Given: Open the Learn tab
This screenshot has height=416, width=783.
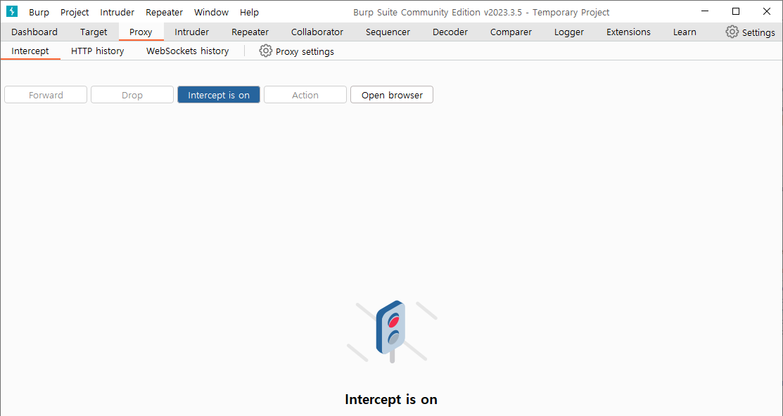Looking at the screenshot, I should click(685, 32).
